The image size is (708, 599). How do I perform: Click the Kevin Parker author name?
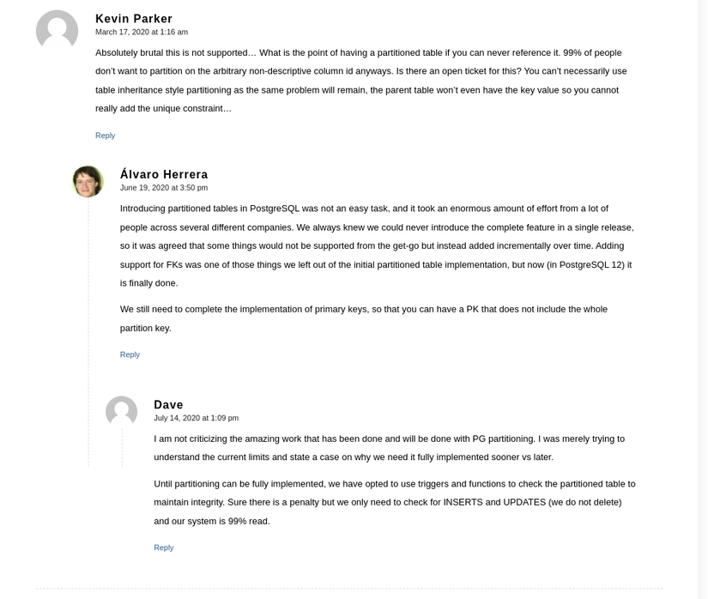(x=134, y=19)
